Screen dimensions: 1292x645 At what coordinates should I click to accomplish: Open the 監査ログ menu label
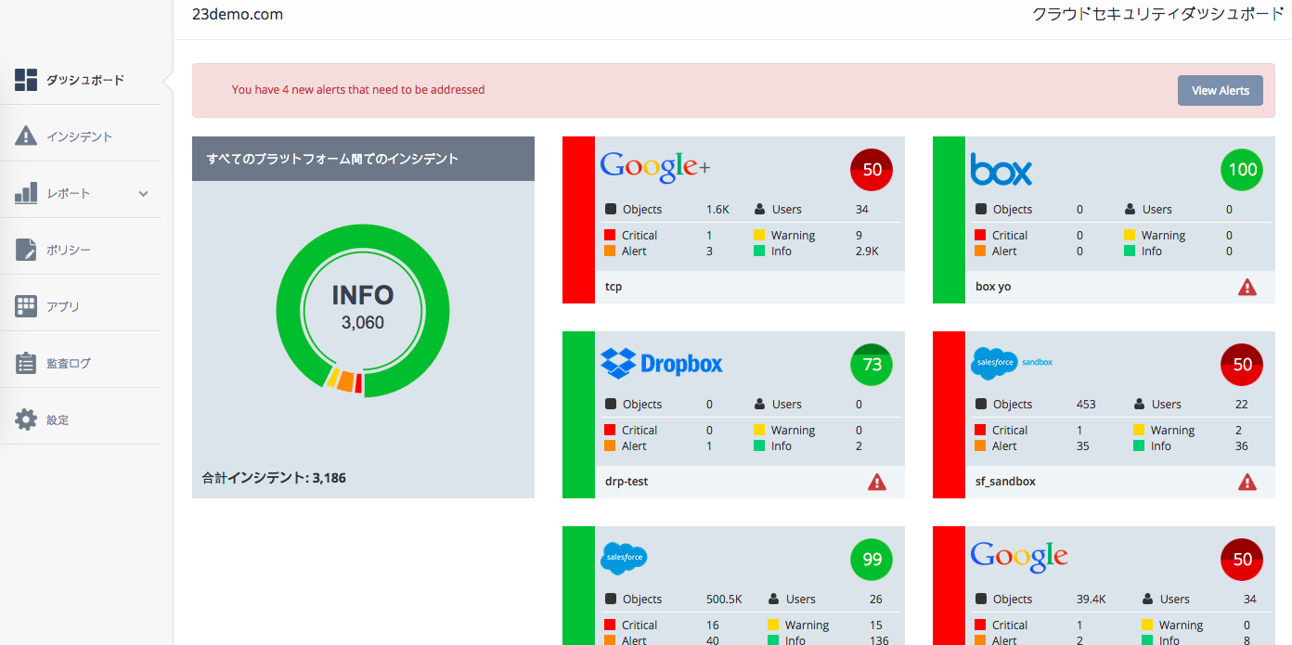(69, 364)
